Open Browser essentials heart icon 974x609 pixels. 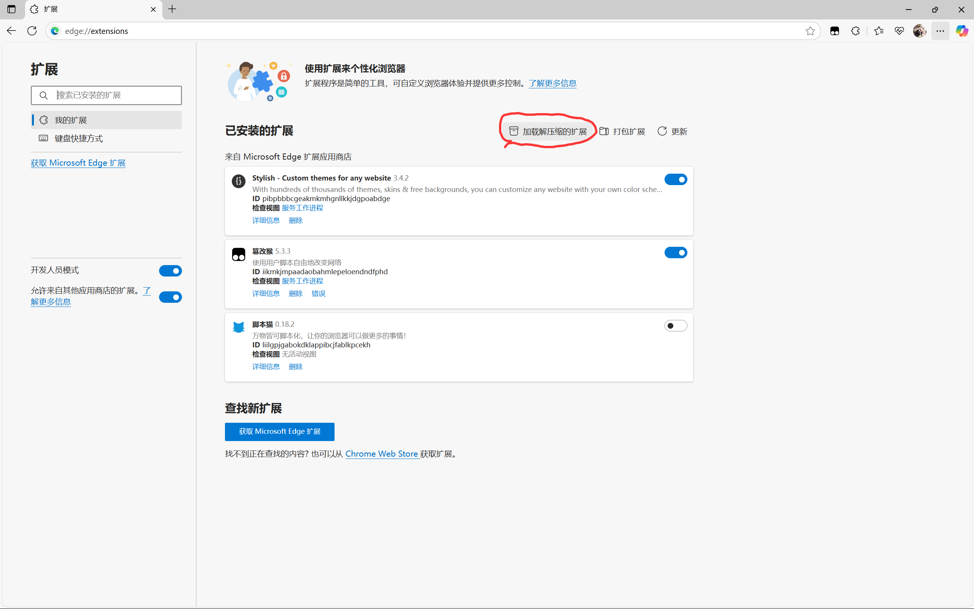(x=899, y=31)
